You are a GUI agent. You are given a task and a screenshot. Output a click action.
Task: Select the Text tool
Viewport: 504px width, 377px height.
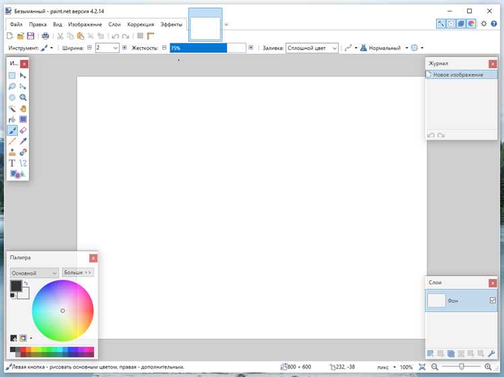click(12, 163)
